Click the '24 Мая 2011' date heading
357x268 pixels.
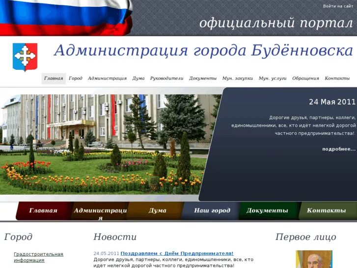[332, 102]
